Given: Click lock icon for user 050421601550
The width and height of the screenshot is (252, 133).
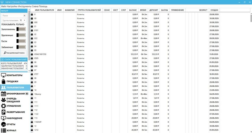Looking at the screenshot, I should point(32,54).
